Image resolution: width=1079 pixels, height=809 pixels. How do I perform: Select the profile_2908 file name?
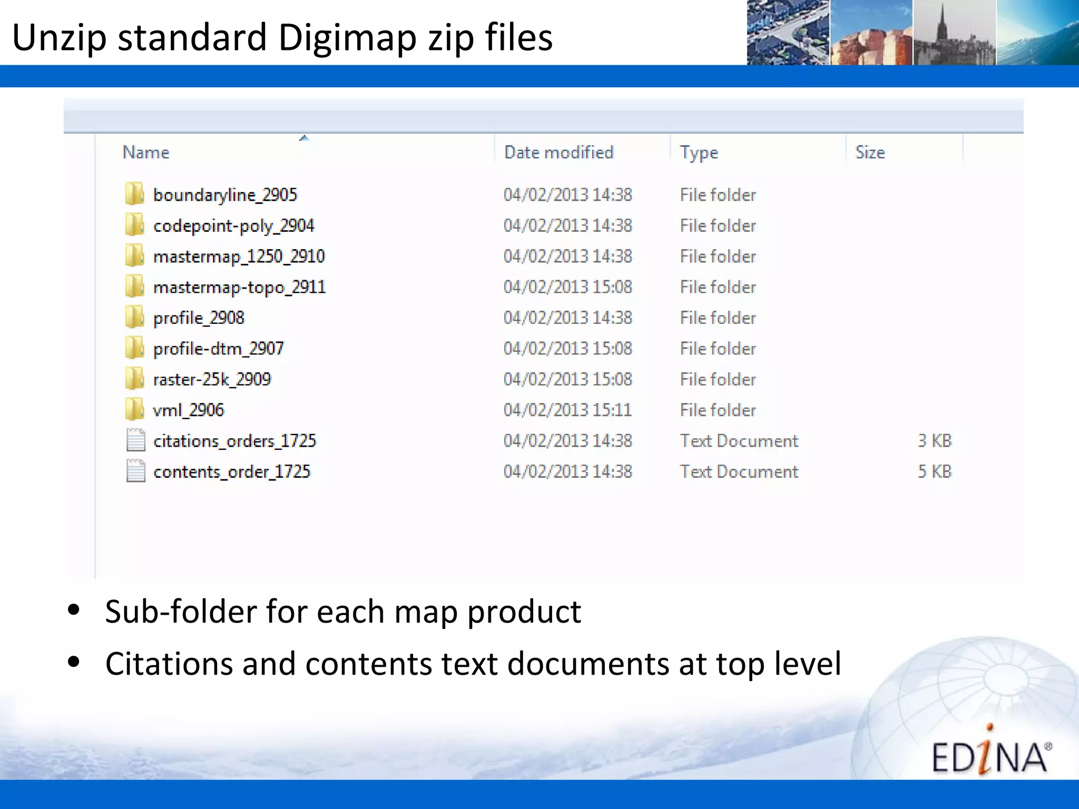tap(199, 318)
